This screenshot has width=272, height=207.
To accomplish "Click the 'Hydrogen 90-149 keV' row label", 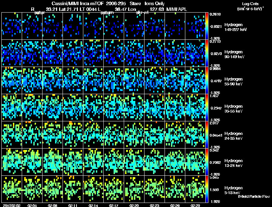I will click(235, 54).
